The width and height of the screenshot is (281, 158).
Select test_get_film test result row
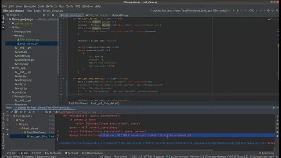pos(32,136)
